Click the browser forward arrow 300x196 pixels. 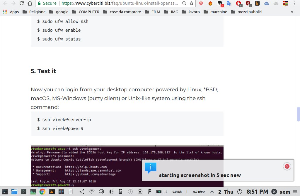pos(13,3)
